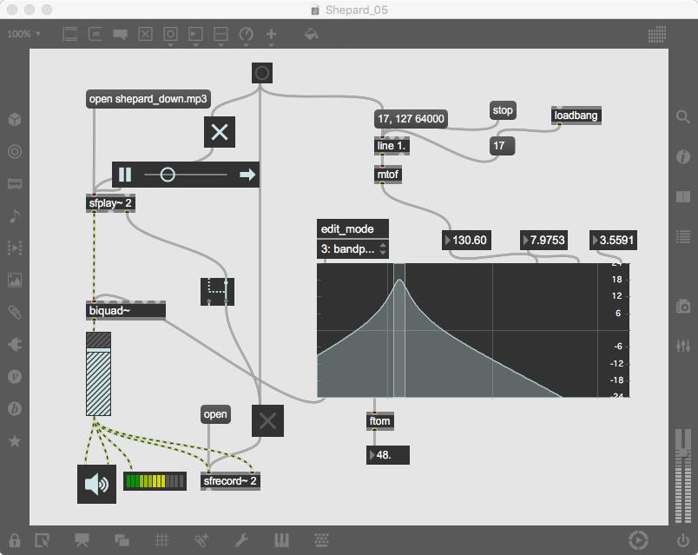The height and width of the screenshot is (555, 698).
Task: Toggle the keyboard icon in bottom toolbar
Action: (321, 540)
